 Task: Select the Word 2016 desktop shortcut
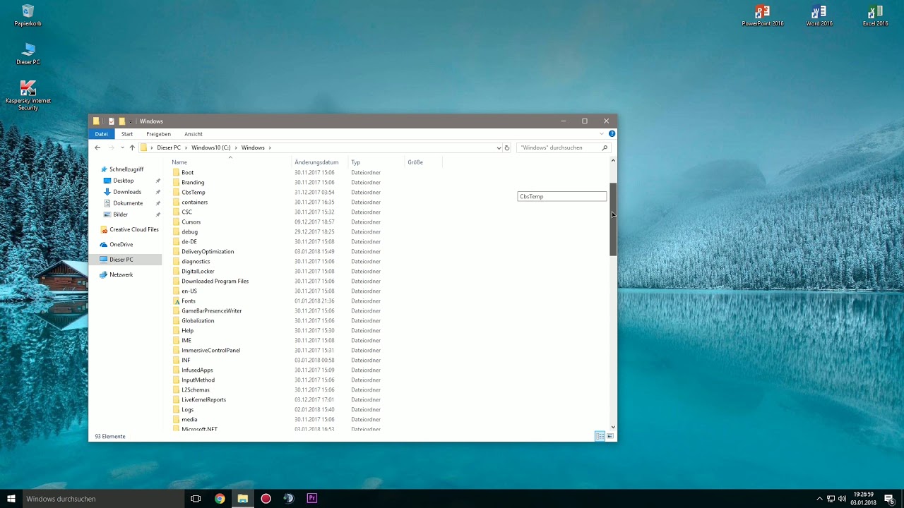click(819, 16)
